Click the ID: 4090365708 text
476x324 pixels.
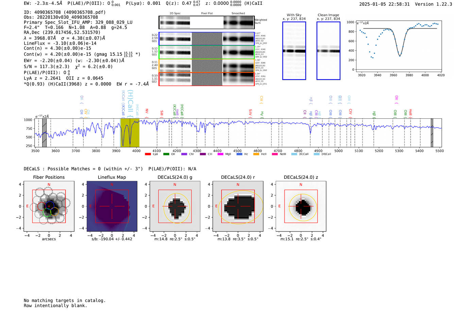click(x=65, y=12)
